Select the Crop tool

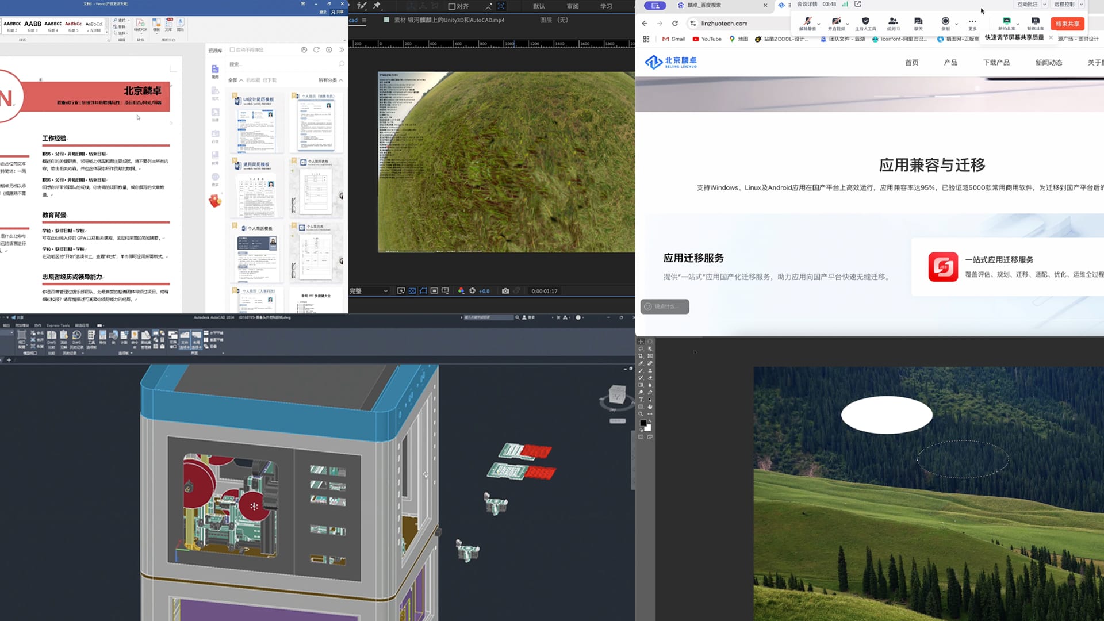coord(641,356)
